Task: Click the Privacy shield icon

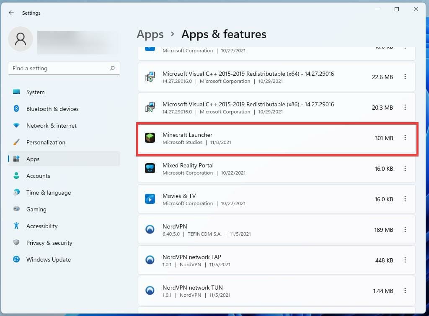Action: (16, 242)
